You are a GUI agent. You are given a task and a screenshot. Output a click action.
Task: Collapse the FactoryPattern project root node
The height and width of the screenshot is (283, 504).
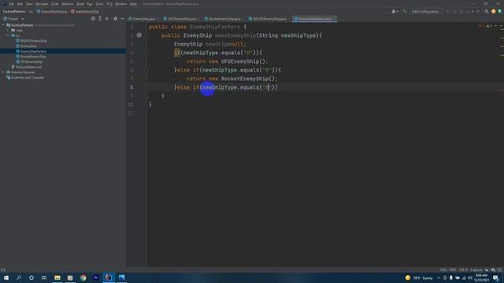(x=3, y=25)
